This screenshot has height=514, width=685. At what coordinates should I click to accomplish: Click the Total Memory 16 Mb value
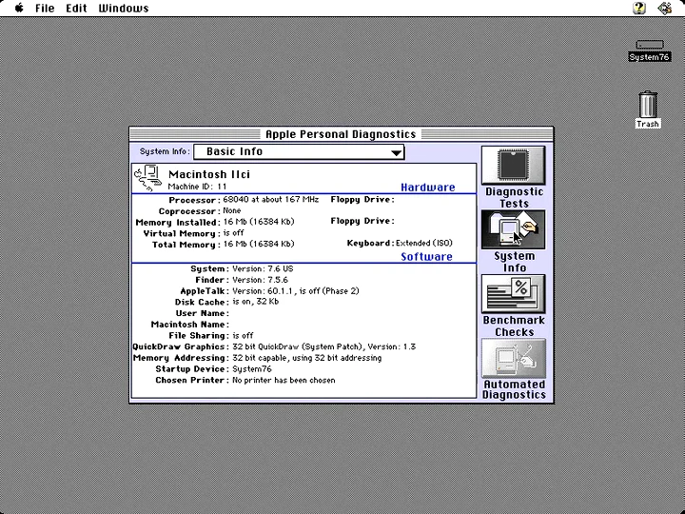pos(259,244)
